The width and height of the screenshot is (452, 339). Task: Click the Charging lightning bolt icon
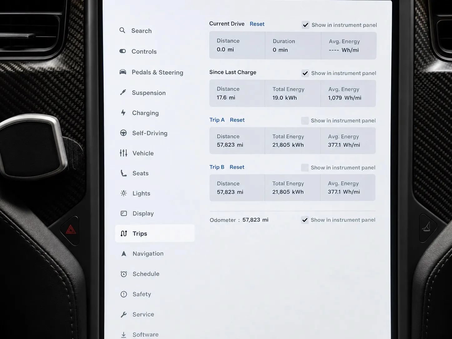pos(123,113)
